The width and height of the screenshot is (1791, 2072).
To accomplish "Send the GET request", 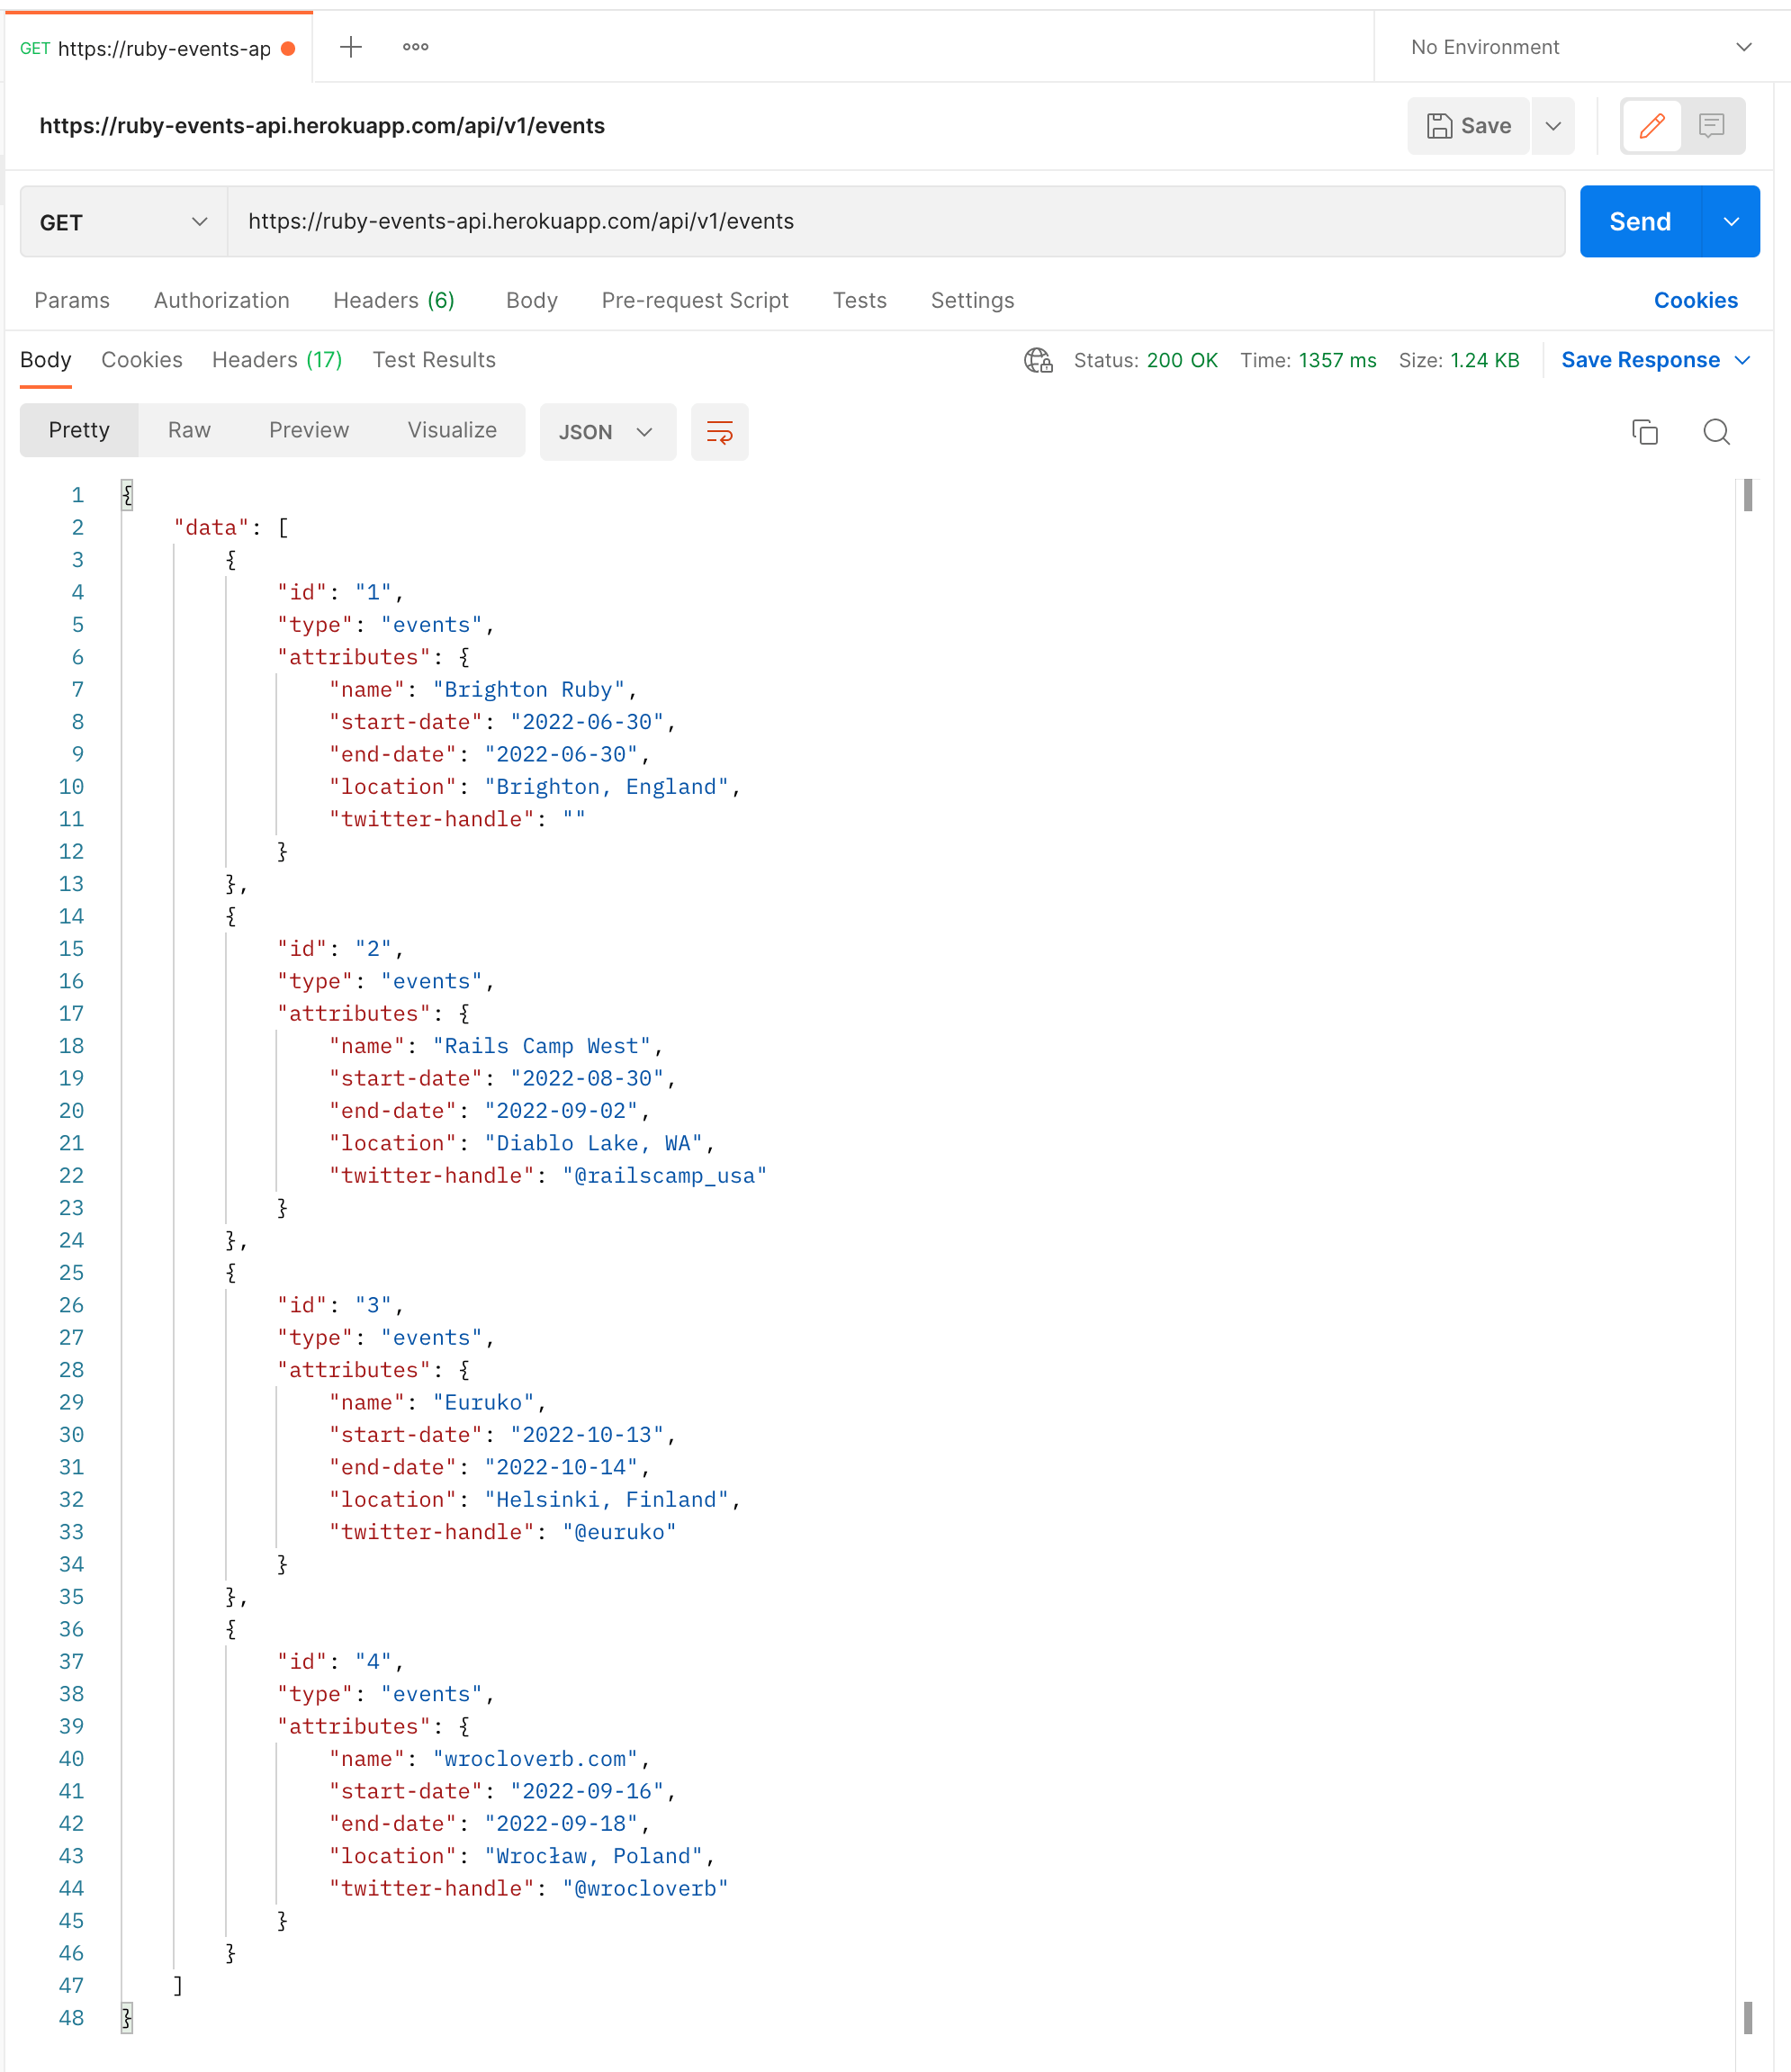I will coord(1640,222).
